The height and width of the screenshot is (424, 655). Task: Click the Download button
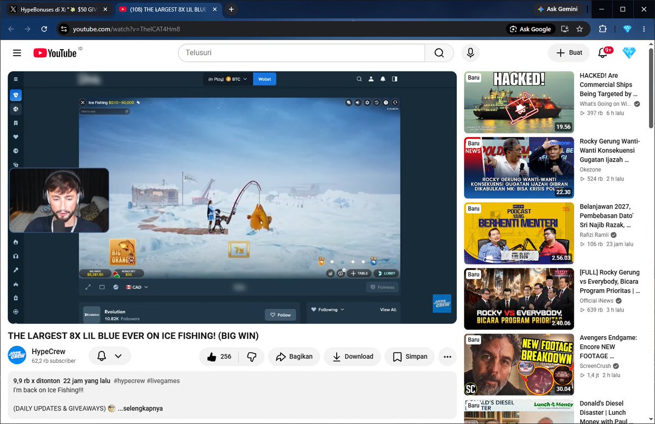point(352,356)
